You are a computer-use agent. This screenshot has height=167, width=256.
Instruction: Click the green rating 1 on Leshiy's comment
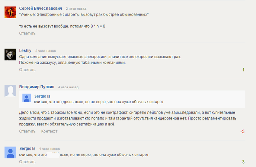click(x=243, y=70)
